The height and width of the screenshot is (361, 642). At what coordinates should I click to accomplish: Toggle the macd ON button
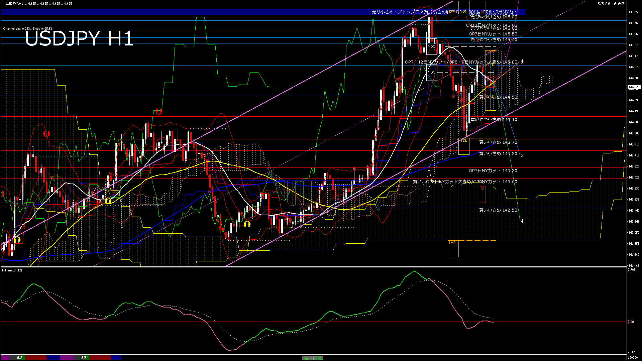pos(313,358)
